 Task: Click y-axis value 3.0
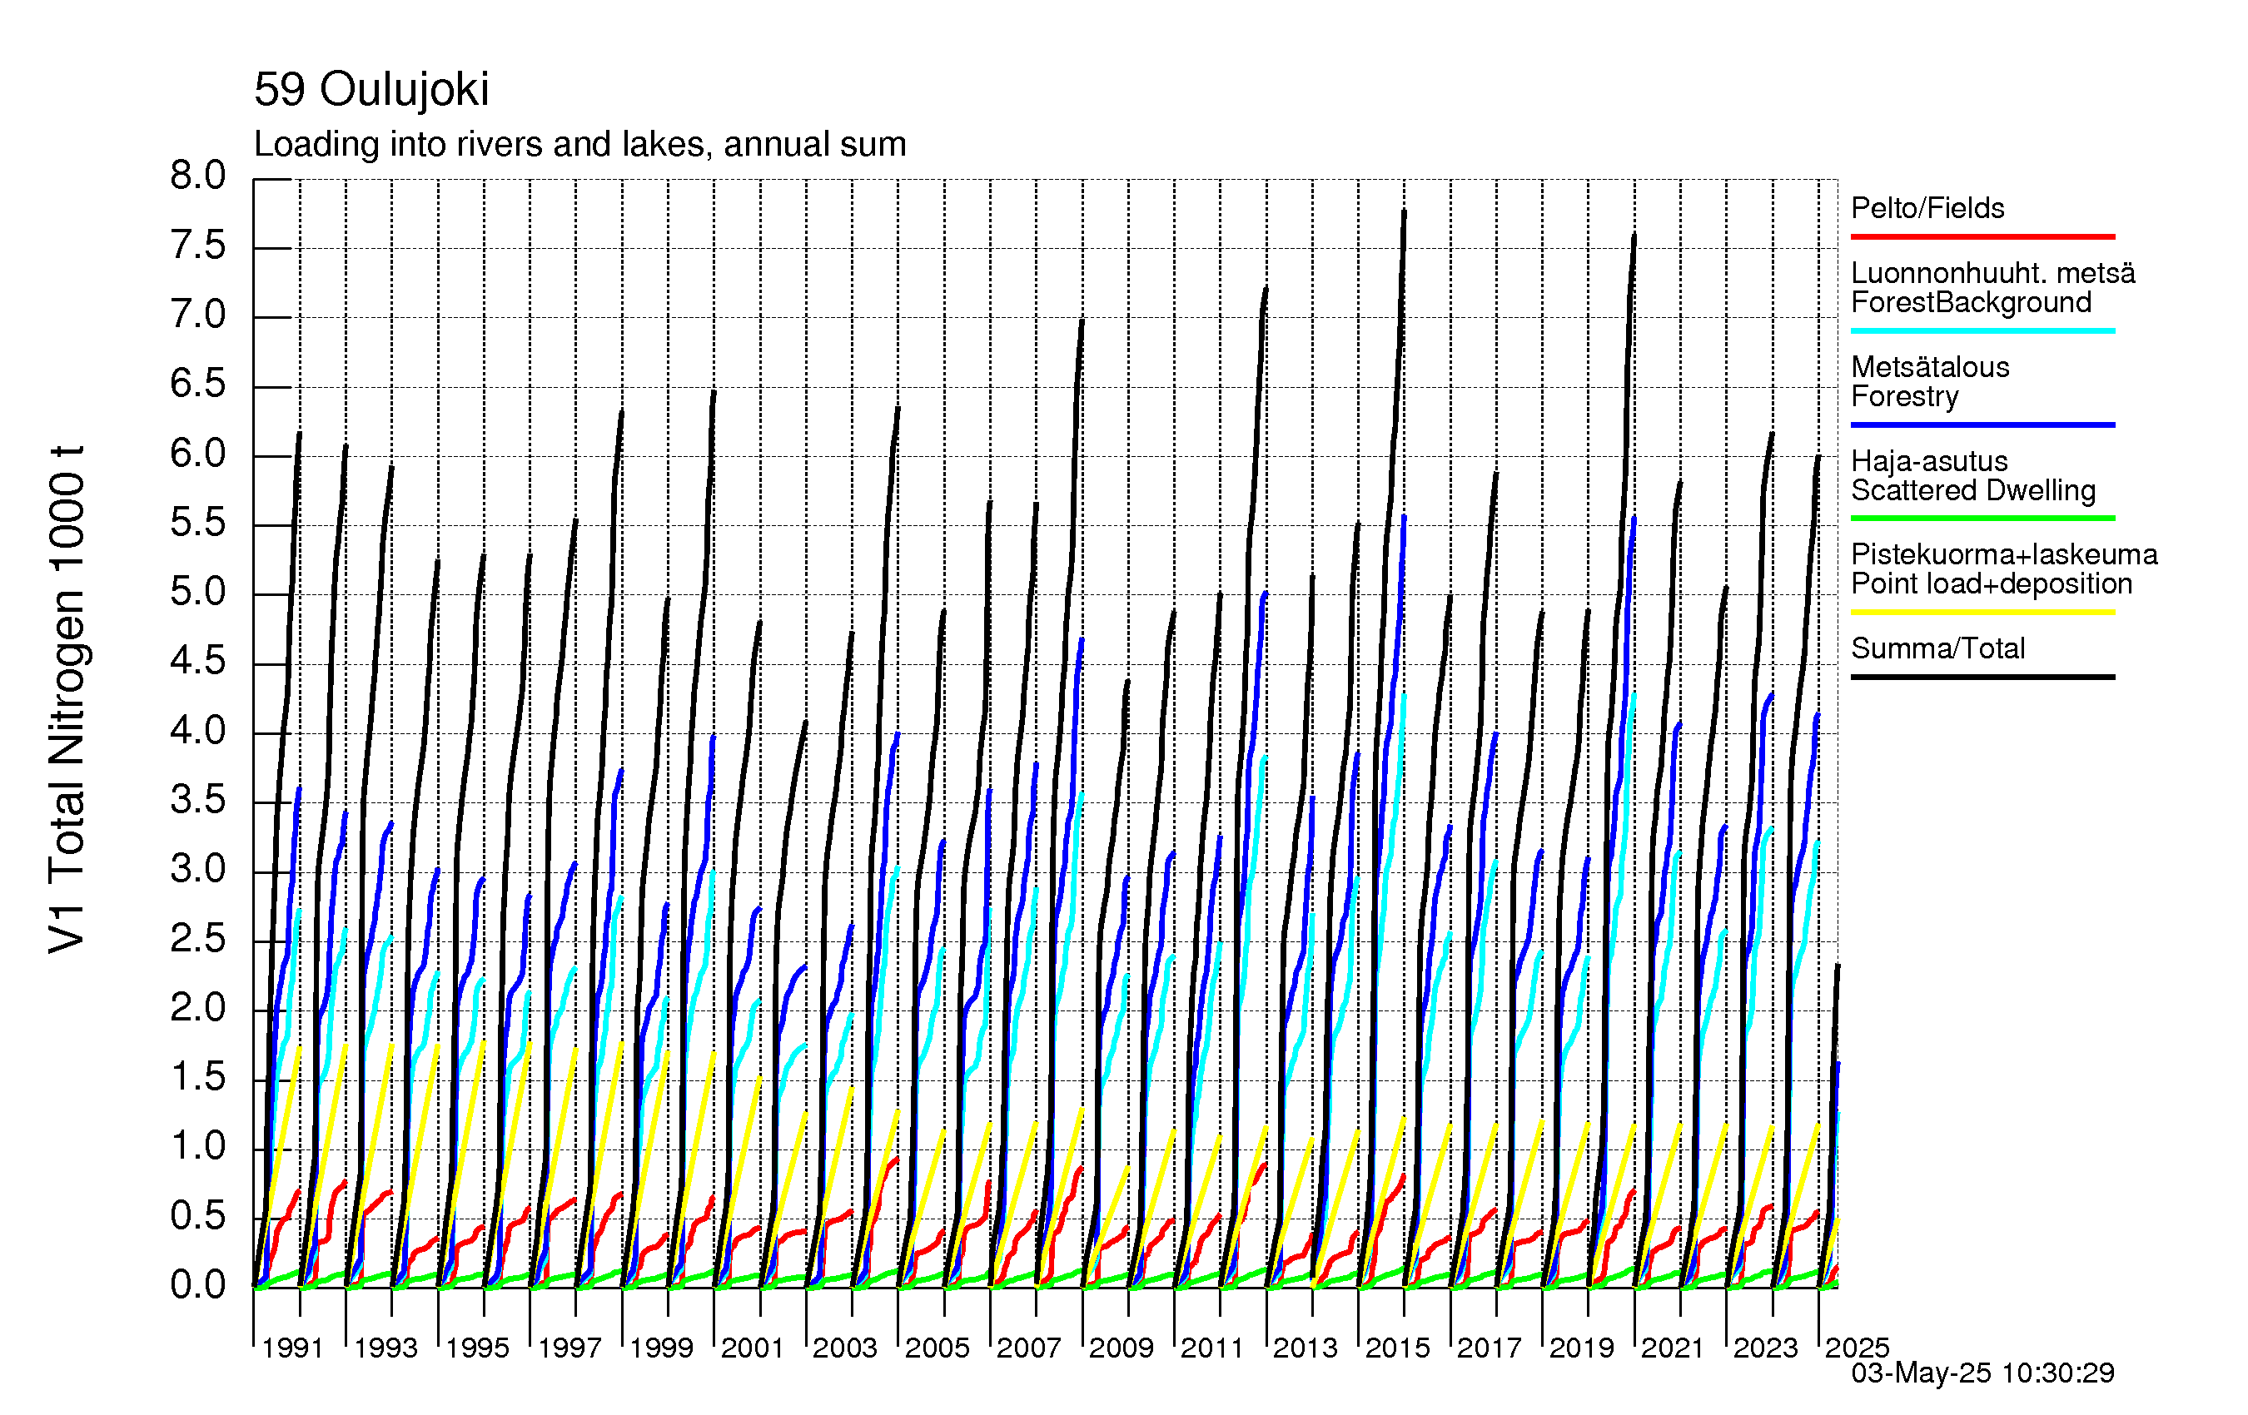pos(198,870)
